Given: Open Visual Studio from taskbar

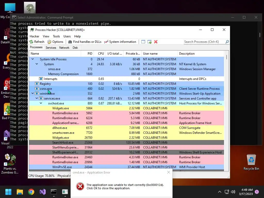Looking at the screenshot, I should [43, 192].
